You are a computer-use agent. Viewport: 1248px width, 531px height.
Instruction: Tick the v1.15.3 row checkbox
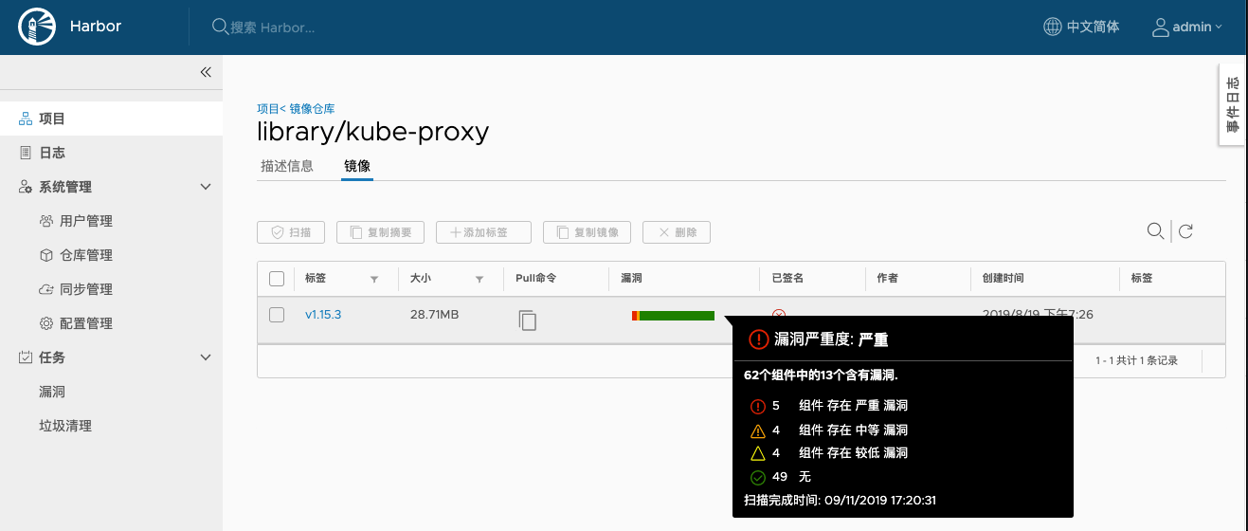(x=277, y=315)
